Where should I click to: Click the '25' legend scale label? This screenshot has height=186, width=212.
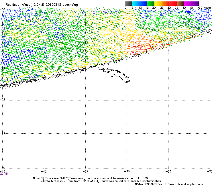tap(162, 8)
